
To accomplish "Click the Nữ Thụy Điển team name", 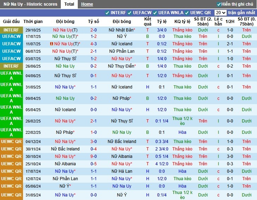I will tap(122, 66).
